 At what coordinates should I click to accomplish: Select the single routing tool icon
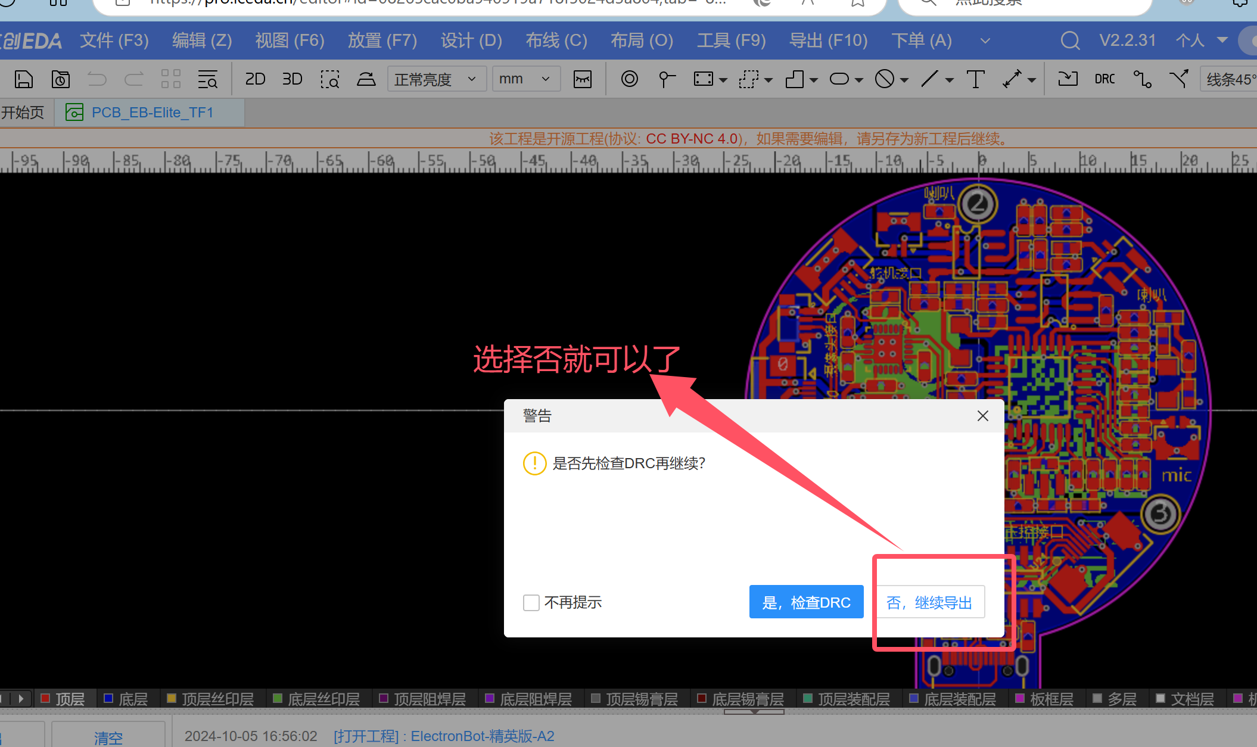1143,79
